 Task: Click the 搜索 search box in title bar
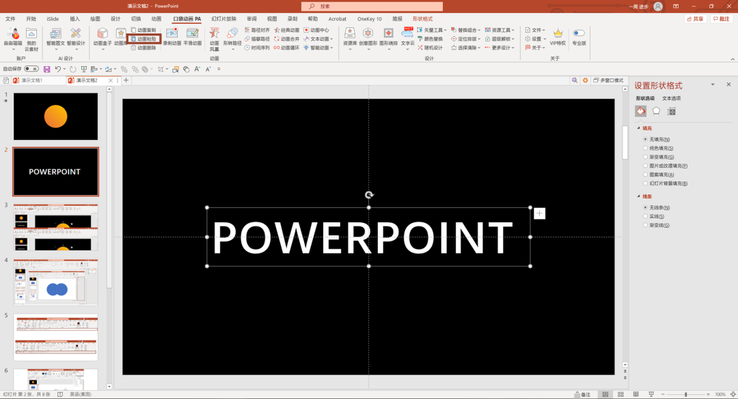pyautogui.click(x=372, y=6)
